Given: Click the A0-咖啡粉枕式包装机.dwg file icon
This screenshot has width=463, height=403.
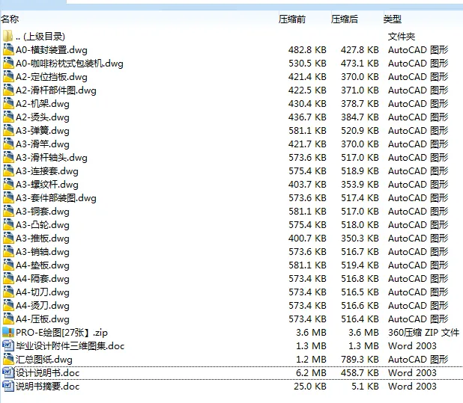Looking at the screenshot, I should (x=8, y=63).
